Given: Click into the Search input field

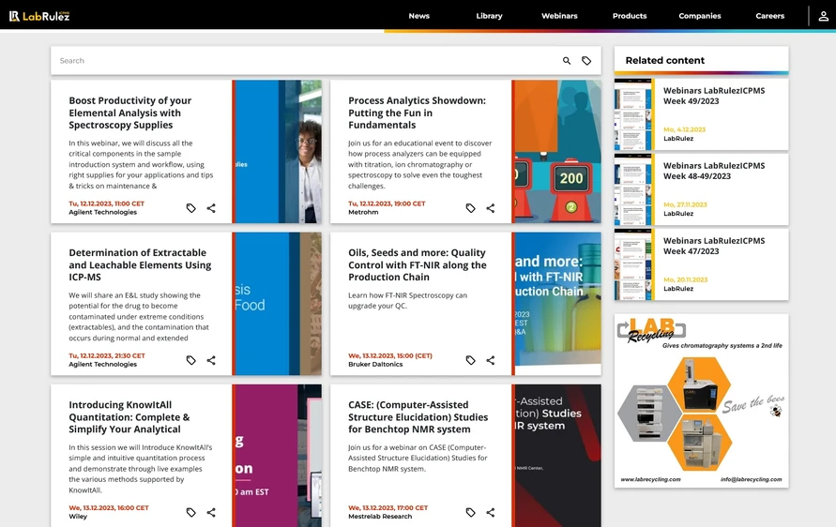Looking at the screenshot, I should pos(307,61).
